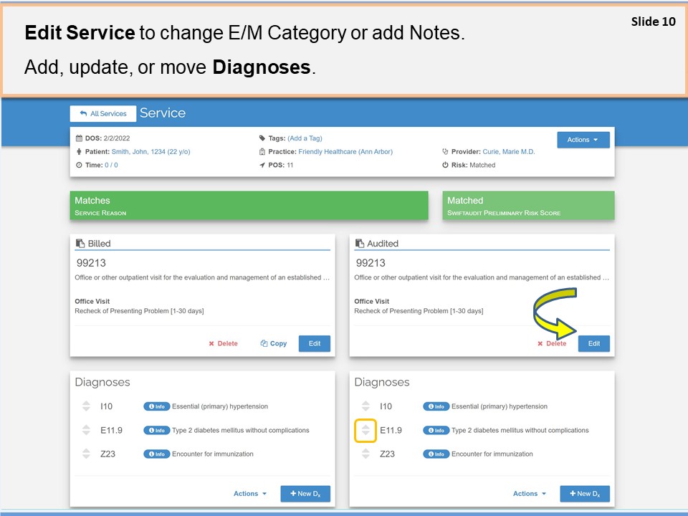
Task: Delete the Audited service entry
Action: pos(552,344)
